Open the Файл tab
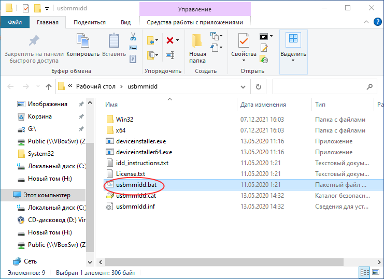The image size is (384, 279). point(15,22)
